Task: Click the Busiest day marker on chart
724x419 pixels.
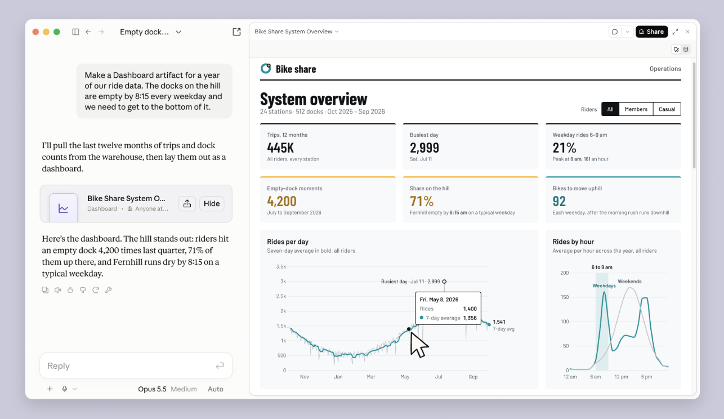Action: pyautogui.click(x=444, y=282)
